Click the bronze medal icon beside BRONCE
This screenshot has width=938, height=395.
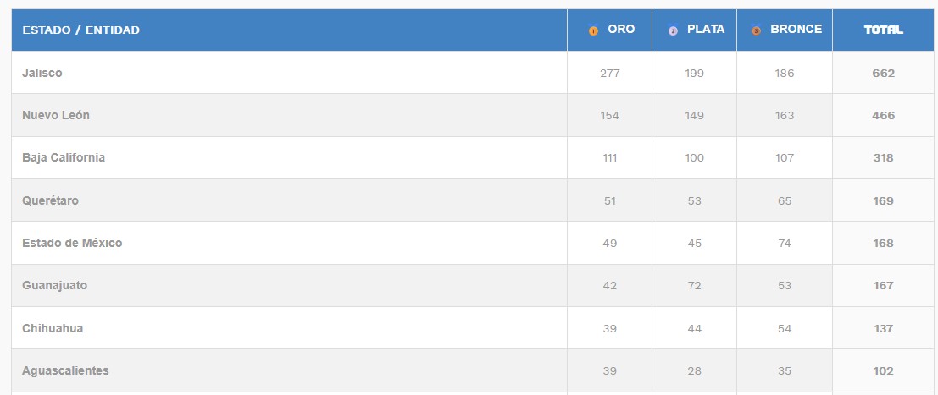(756, 30)
